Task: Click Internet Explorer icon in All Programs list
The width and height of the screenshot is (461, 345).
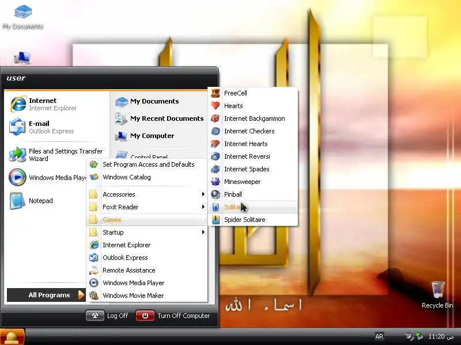Action: click(x=94, y=245)
